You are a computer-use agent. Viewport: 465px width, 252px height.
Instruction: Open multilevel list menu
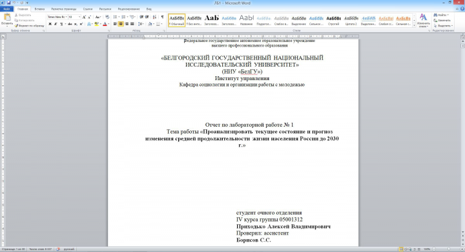(x=132, y=17)
